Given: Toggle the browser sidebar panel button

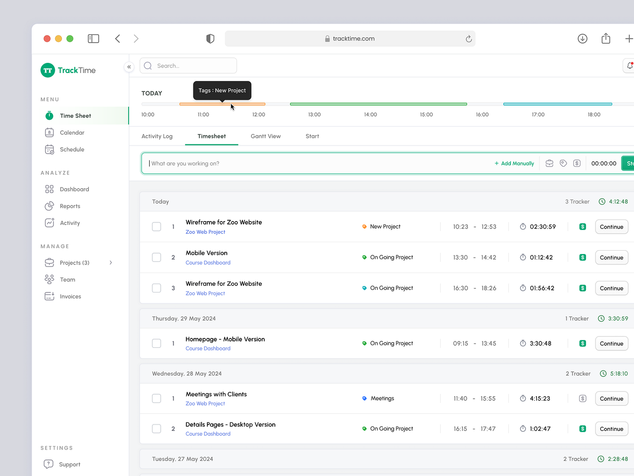Looking at the screenshot, I should 93,39.
